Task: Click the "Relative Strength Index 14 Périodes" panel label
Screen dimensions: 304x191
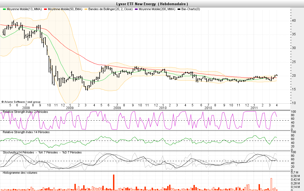Action: (26, 132)
